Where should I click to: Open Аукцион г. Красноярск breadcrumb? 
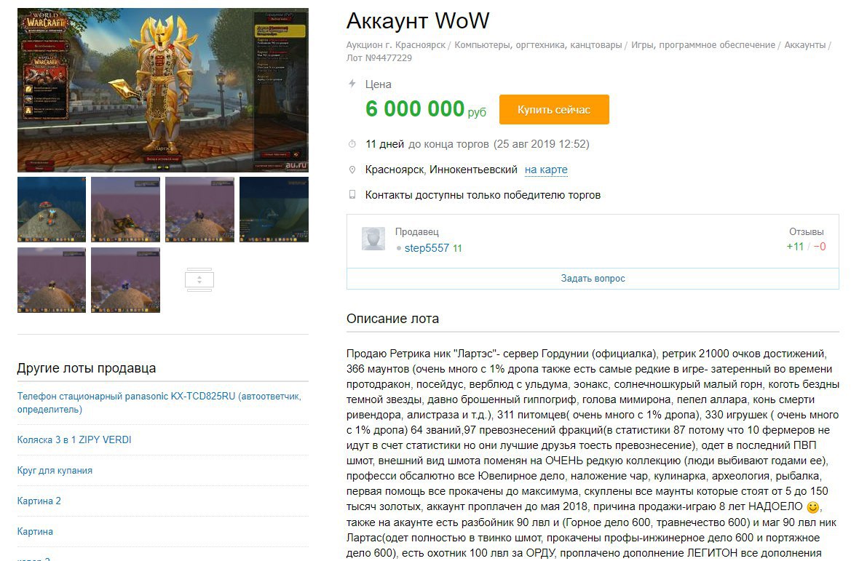click(396, 45)
